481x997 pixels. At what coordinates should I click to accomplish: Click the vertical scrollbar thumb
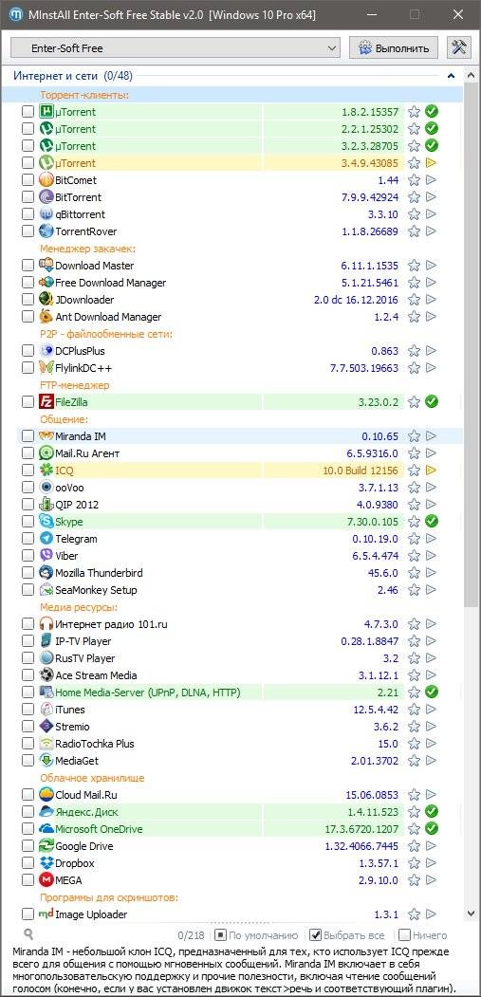coord(472,343)
